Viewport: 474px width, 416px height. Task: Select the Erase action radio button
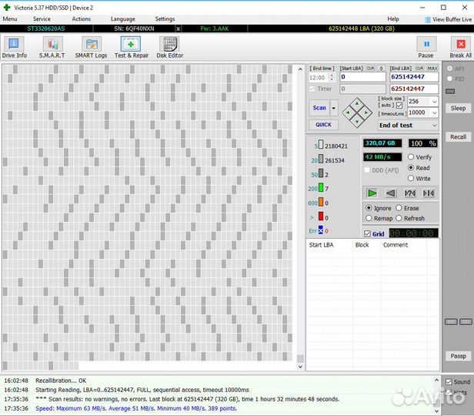pos(399,208)
